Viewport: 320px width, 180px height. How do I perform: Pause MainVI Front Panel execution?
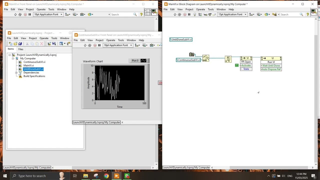[30, 14]
